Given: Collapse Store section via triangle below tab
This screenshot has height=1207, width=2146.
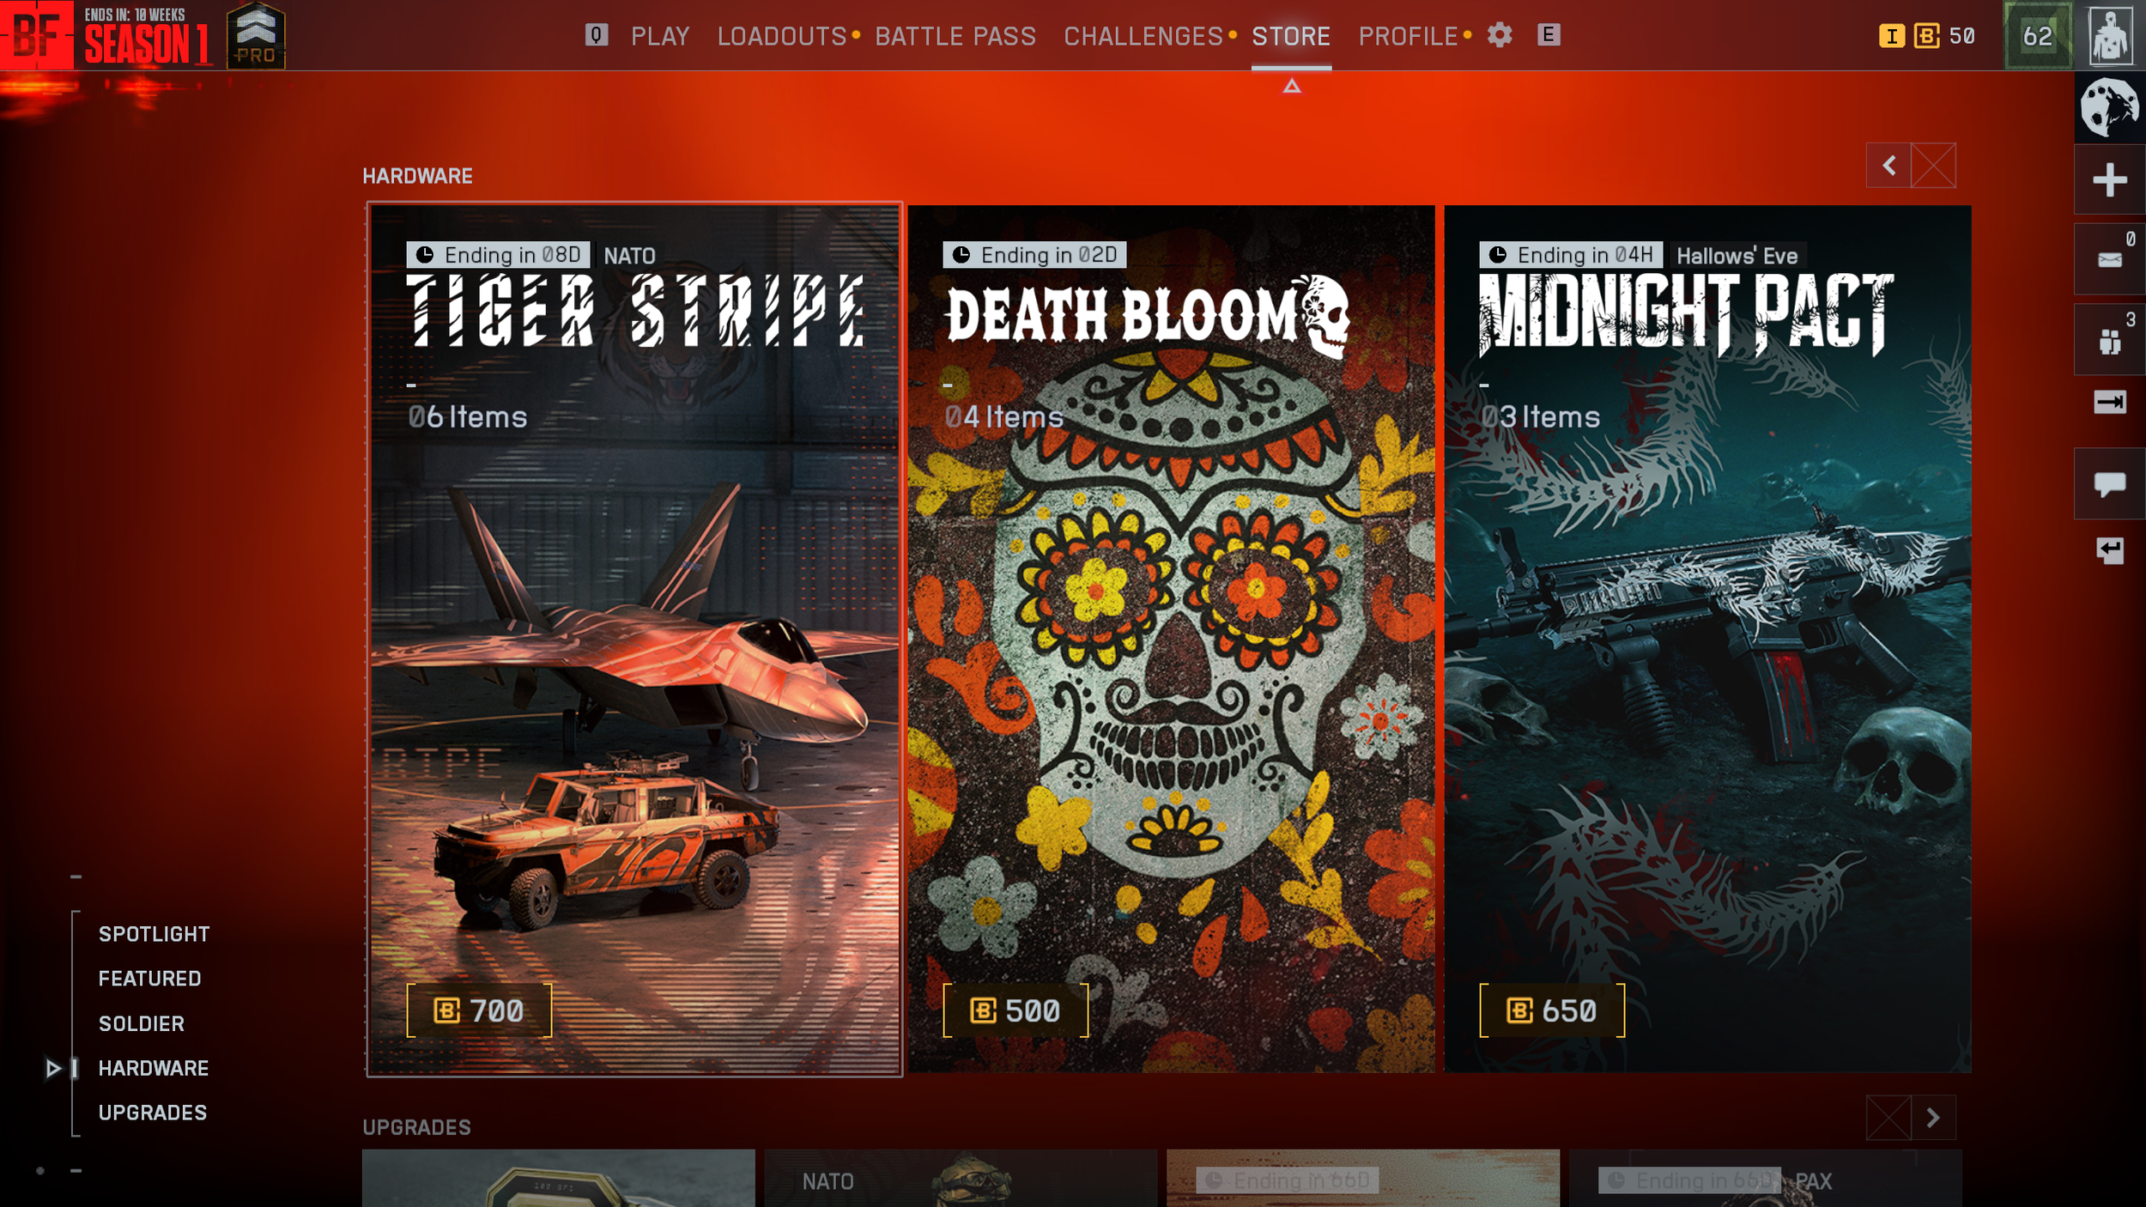Looking at the screenshot, I should 1291,86.
